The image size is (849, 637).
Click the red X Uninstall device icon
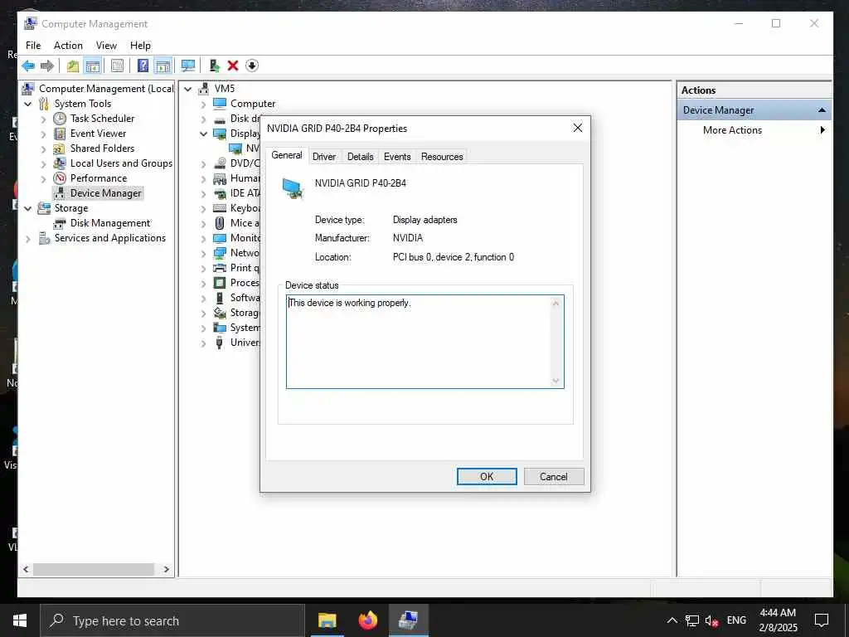tap(233, 66)
